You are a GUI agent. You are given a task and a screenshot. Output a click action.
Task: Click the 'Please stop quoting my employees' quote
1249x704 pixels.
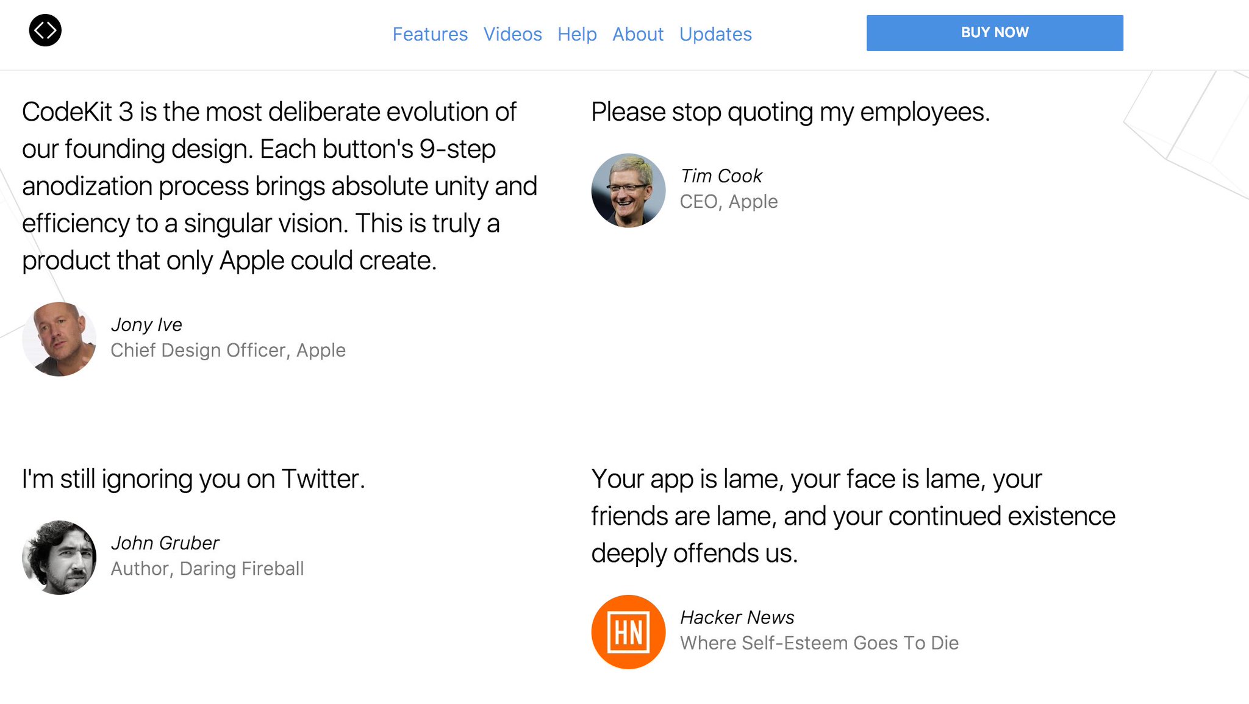click(790, 112)
